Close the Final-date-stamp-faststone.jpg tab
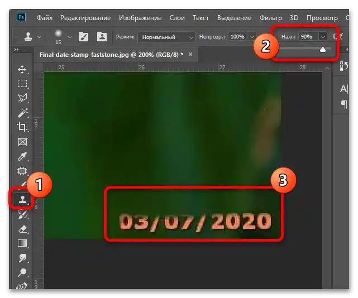Image resolution: width=358 pixels, height=298 pixels. 190,54
